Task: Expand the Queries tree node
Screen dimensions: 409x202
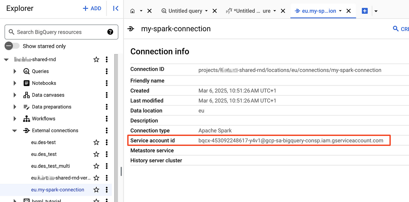Action: [x=15, y=71]
